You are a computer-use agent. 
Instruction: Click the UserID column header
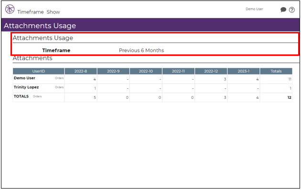(38, 71)
